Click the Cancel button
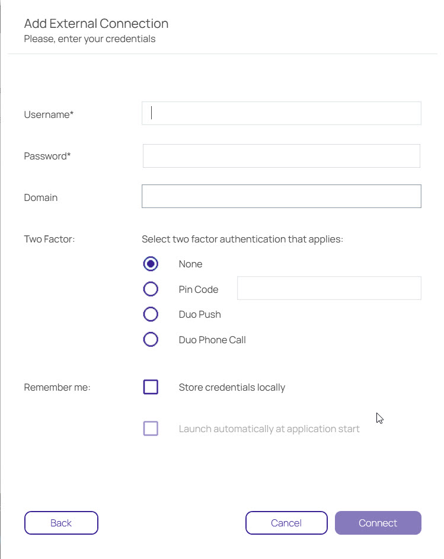This screenshot has width=444, height=559. click(286, 522)
